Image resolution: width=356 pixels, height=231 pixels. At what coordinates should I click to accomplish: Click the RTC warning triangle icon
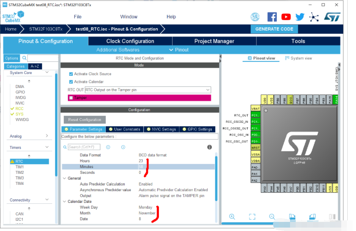[x=13, y=161]
